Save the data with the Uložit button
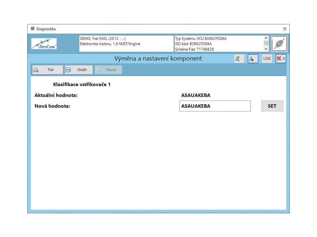The width and height of the screenshot is (317, 237). click(x=79, y=70)
